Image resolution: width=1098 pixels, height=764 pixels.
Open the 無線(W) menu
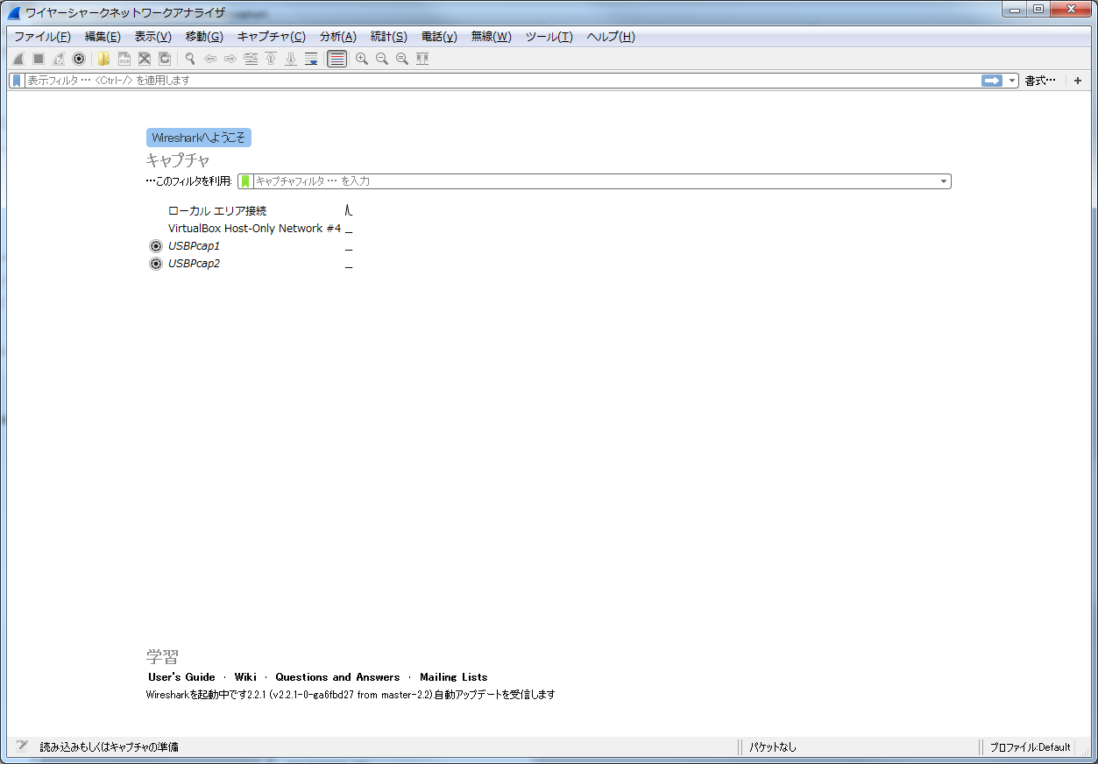[x=491, y=37]
